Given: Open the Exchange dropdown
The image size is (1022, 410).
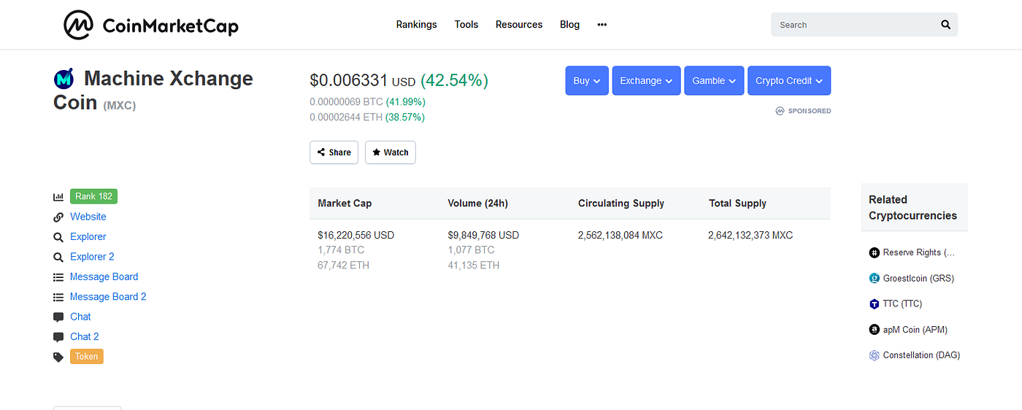Looking at the screenshot, I should (x=647, y=81).
